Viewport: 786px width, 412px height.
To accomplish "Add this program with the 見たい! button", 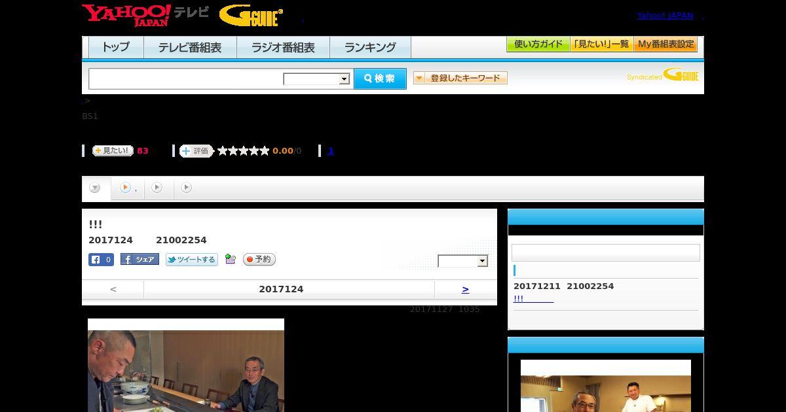I will pyautogui.click(x=113, y=150).
